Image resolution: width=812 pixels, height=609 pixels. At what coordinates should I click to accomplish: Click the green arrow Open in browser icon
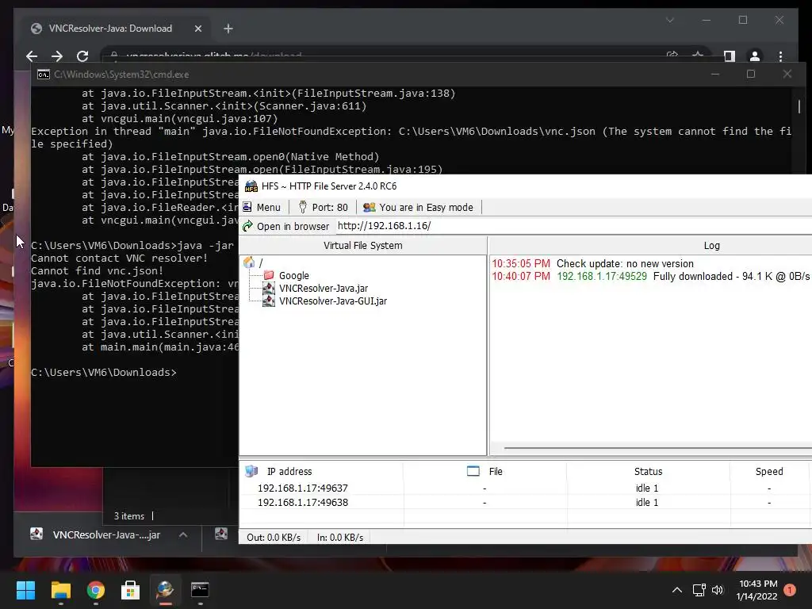[x=247, y=226]
